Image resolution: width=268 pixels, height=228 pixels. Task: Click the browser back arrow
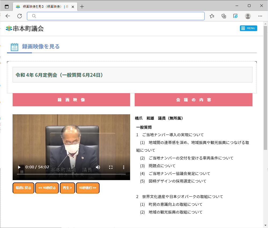[x=8, y=16]
